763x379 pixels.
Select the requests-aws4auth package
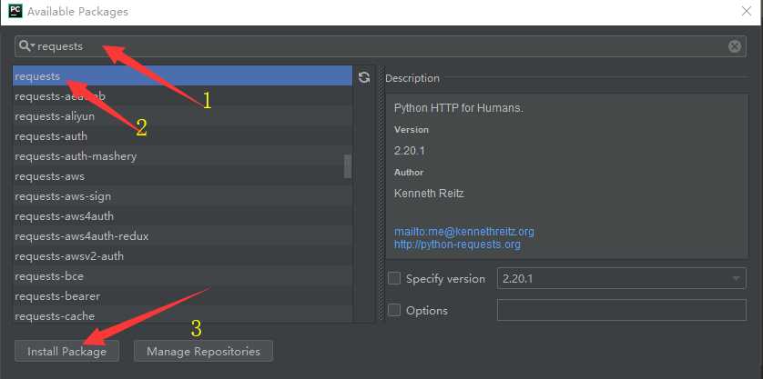(182, 215)
